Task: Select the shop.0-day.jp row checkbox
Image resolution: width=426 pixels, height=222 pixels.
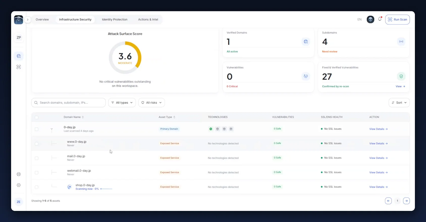Action: [37, 187]
